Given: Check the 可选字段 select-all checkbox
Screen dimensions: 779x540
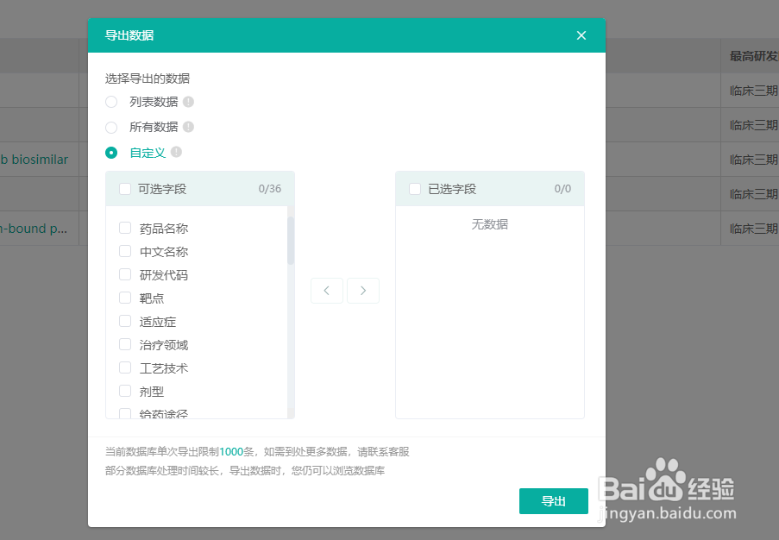Looking at the screenshot, I should pos(125,189).
